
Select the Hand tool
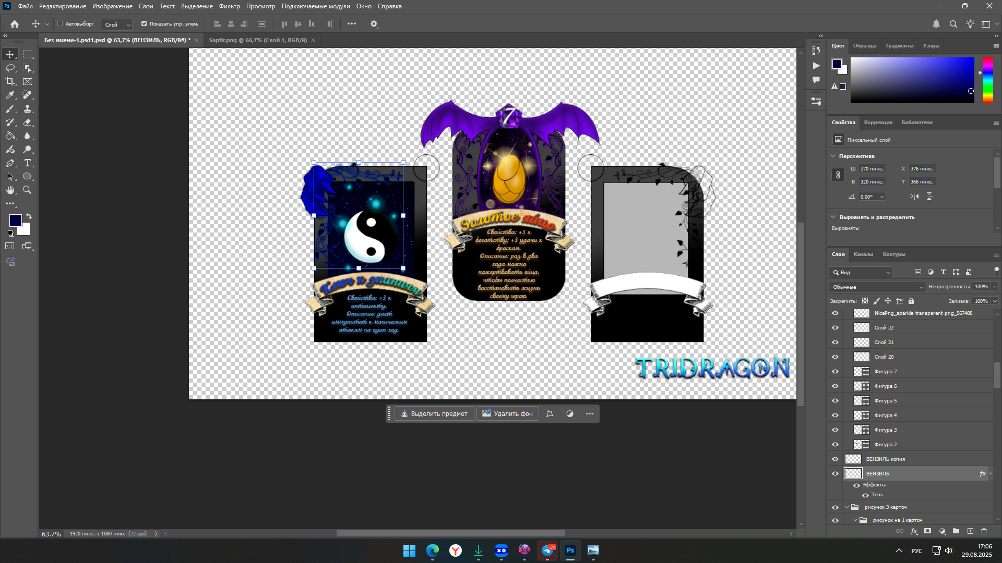10,190
